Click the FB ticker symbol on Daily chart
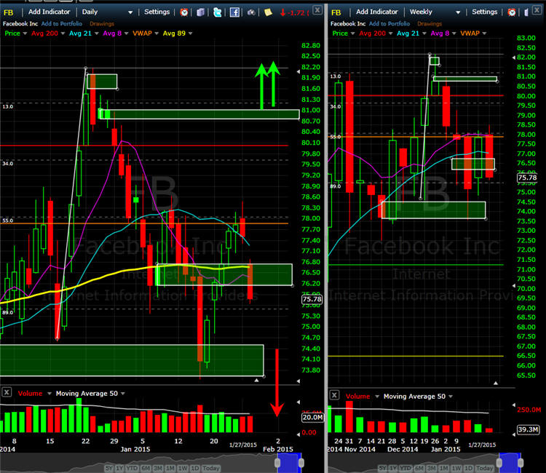 coord(8,13)
